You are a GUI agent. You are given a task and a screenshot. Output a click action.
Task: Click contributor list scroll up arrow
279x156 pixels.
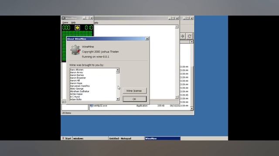(x=118, y=70)
